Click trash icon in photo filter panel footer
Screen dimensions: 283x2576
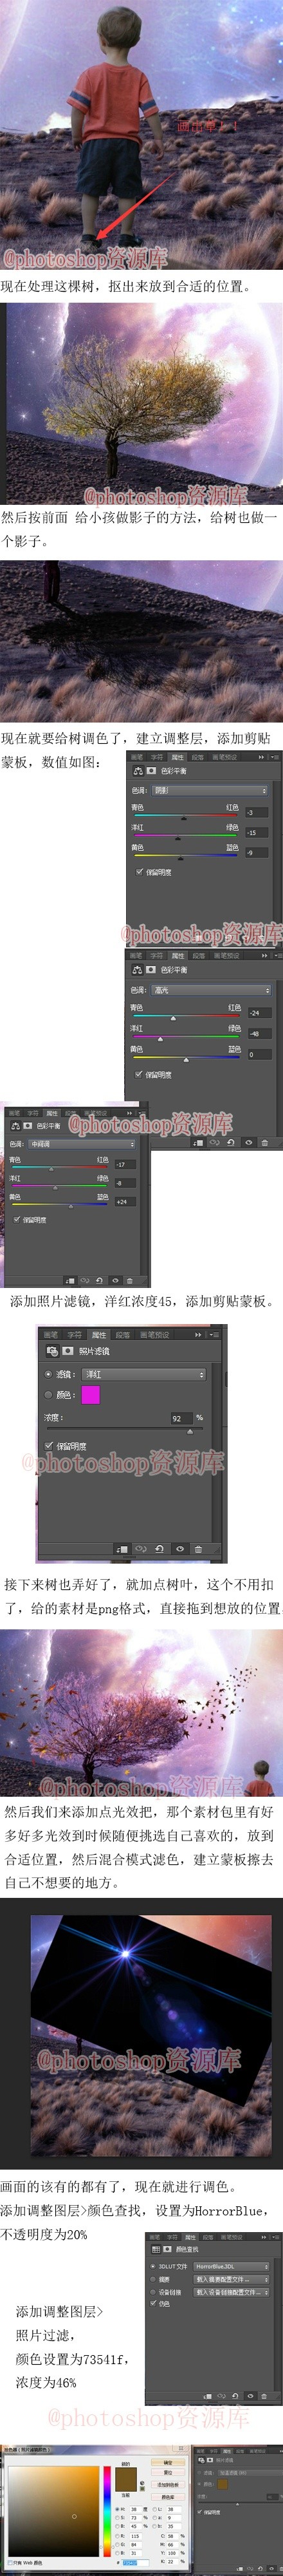[x=198, y=1548]
